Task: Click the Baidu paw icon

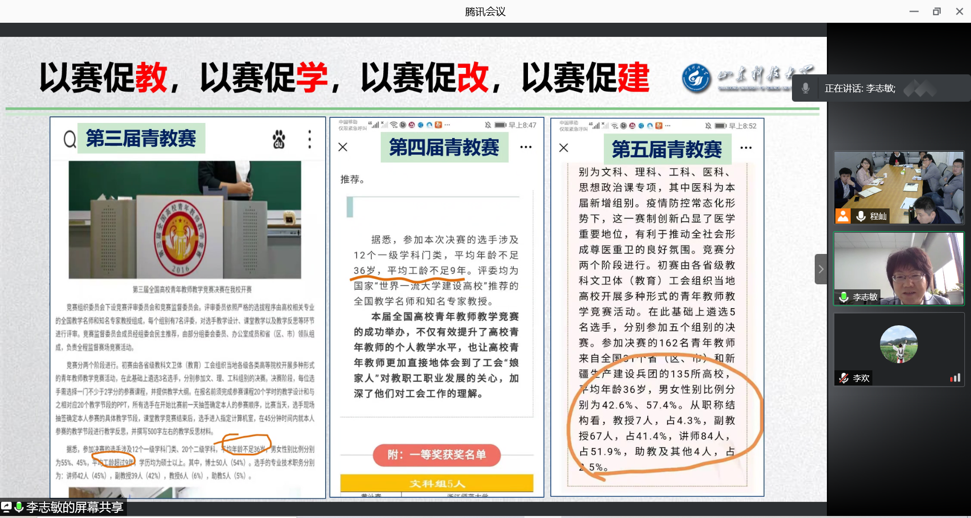Action: (x=279, y=139)
